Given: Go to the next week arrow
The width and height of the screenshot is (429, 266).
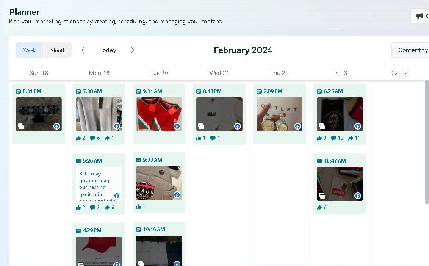Looking at the screenshot, I should (x=133, y=50).
